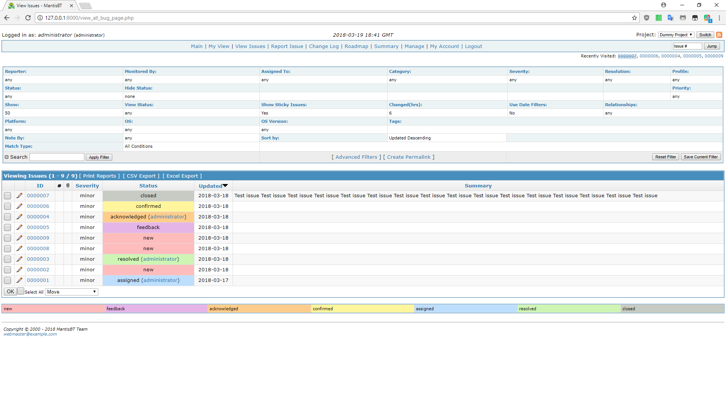Click the edit pencil for issue 0000001
Image resolution: width=726 pixels, height=393 pixels.
19,280
